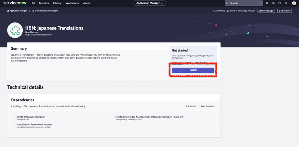299x147 pixels.
Task: Open the Activity log
Action: pos(219,11)
